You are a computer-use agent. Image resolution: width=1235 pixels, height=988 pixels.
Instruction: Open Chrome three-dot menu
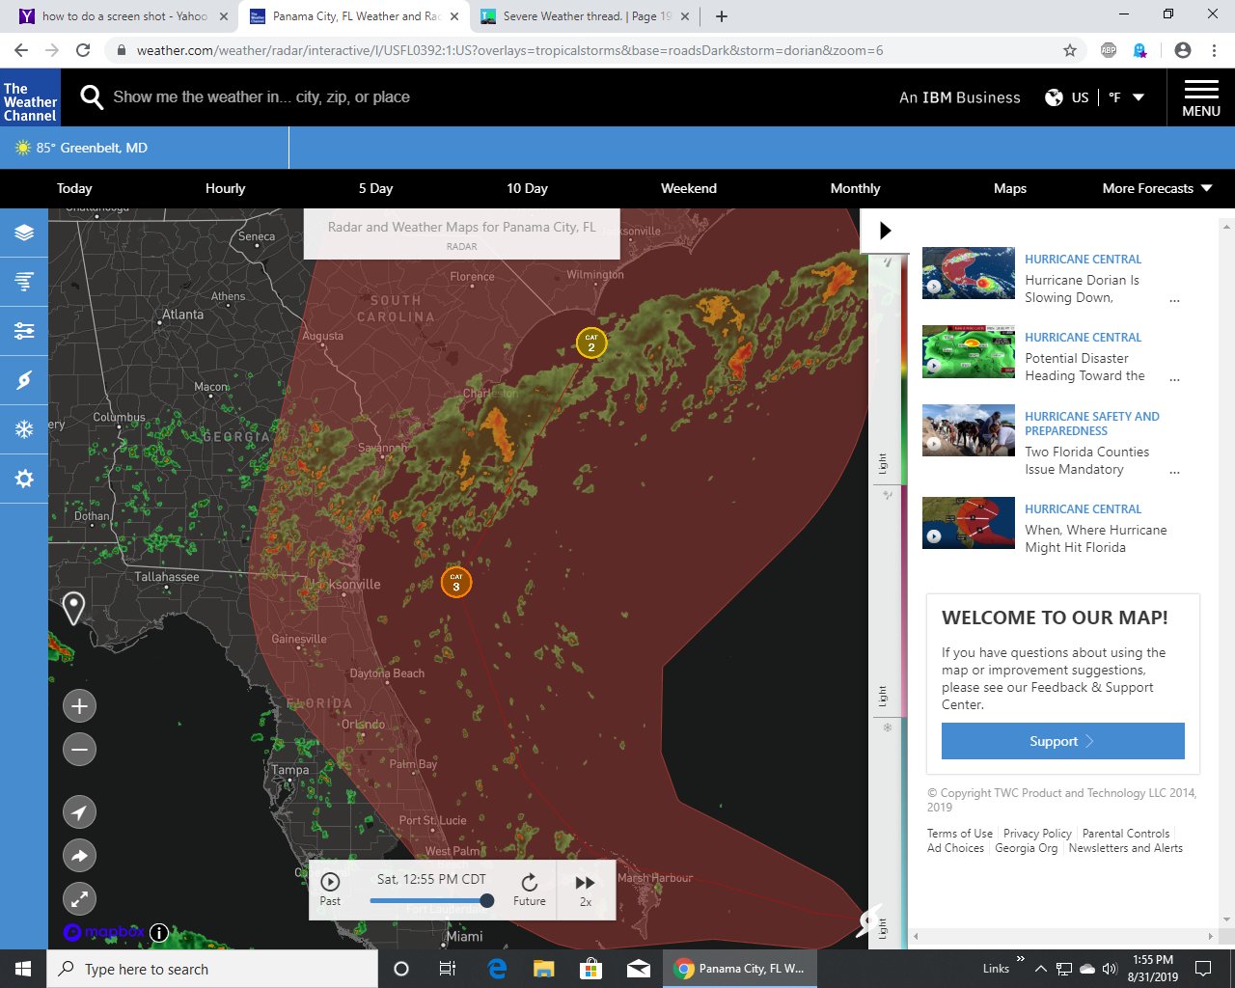click(1215, 50)
